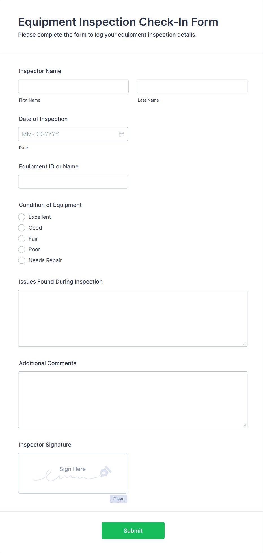The height and width of the screenshot is (553, 263).
Task: Click the Condition of Equipment heading
Action: [50, 205]
